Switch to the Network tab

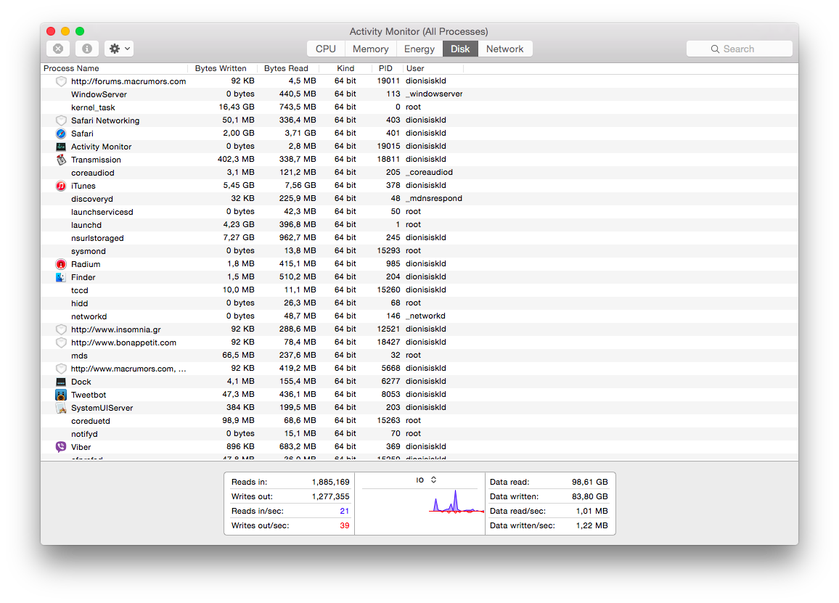point(504,49)
